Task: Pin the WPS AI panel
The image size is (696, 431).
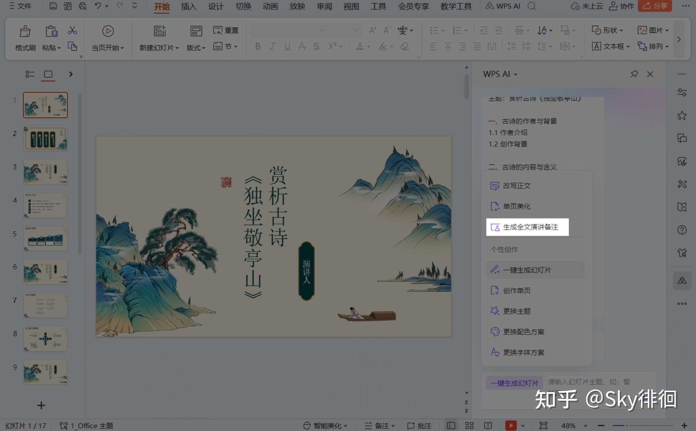Action: tap(634, 74)
